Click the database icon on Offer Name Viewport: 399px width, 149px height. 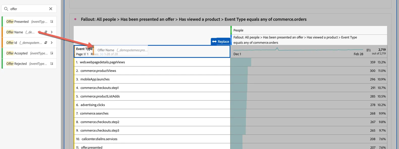click(x=46, y=32)
